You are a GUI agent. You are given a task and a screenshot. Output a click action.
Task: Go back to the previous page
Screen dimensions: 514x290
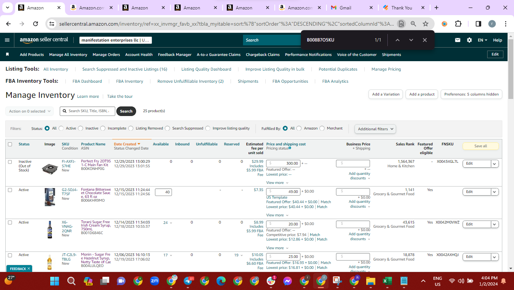click(9, 24)
